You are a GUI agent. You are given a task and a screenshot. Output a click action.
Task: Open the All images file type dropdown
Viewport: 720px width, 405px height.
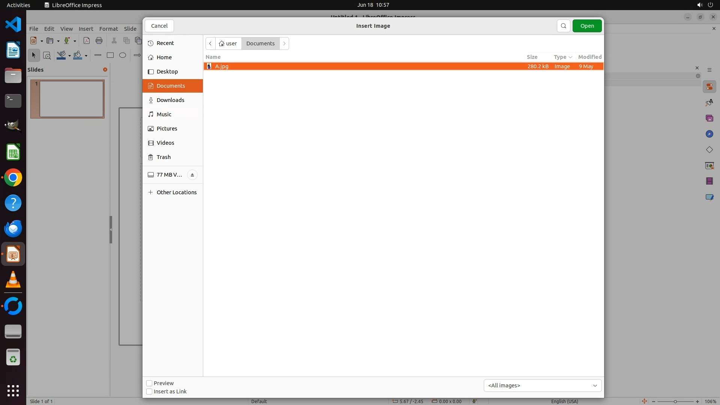[x=542, y=385]
